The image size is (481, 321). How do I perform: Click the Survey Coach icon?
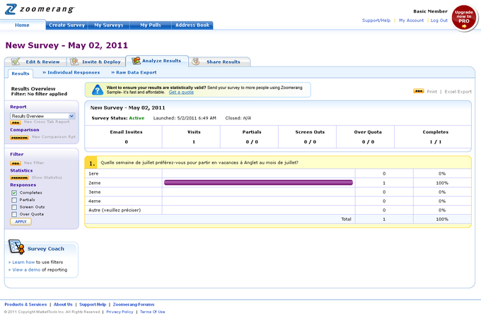pos(17,247)
